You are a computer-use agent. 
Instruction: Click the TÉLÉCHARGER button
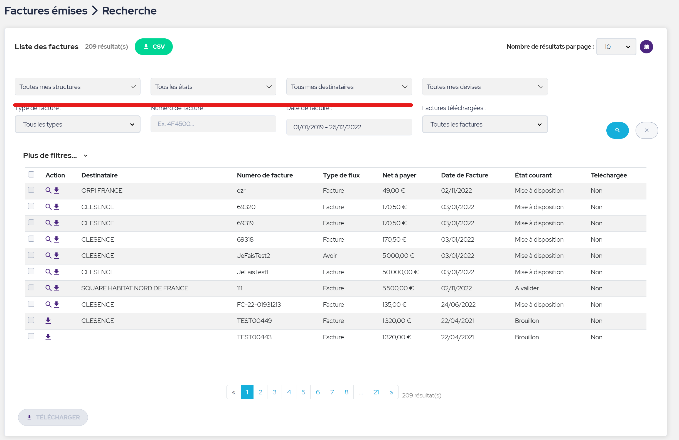(53, 417)
